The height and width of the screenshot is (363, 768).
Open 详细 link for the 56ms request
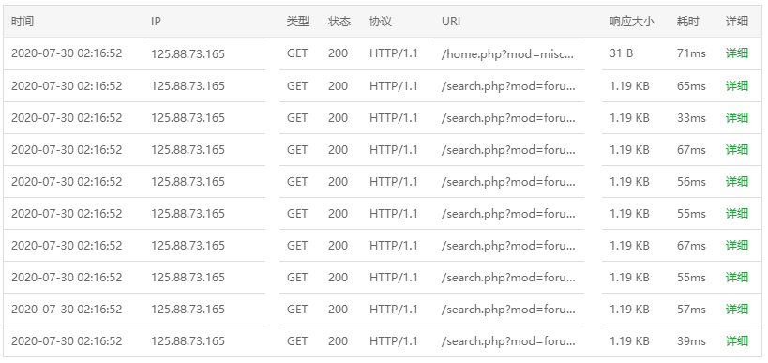tap(737, 181)
